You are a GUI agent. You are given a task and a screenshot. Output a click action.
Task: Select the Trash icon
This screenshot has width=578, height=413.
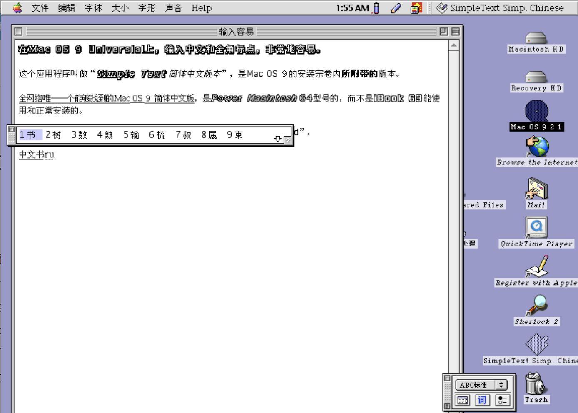(x=536, y=388)
